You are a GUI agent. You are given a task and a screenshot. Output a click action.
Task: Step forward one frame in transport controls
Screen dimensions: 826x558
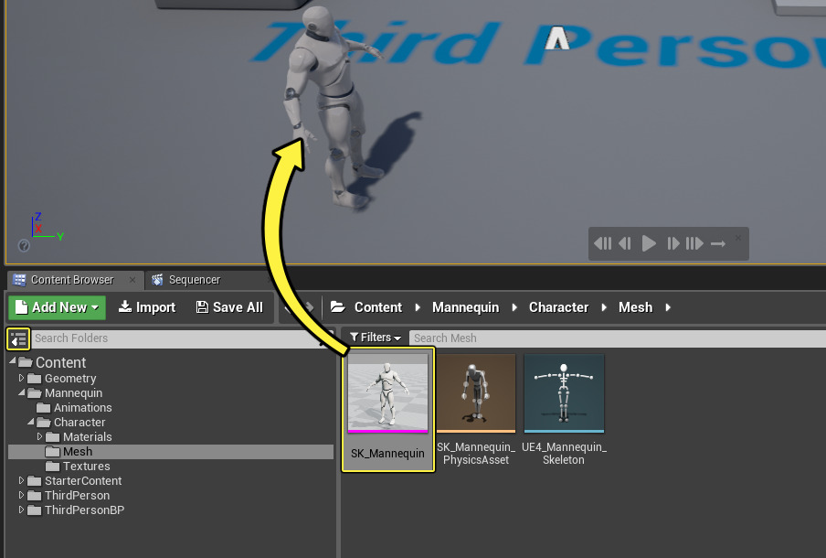tap(672, 243)
